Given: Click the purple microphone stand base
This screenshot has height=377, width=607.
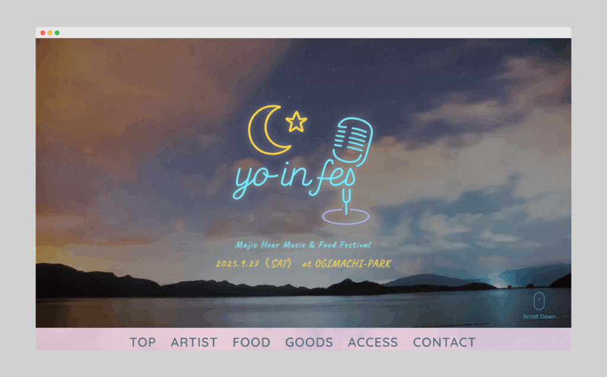Looking at the screenshot, I should click(x=346, y=217).
